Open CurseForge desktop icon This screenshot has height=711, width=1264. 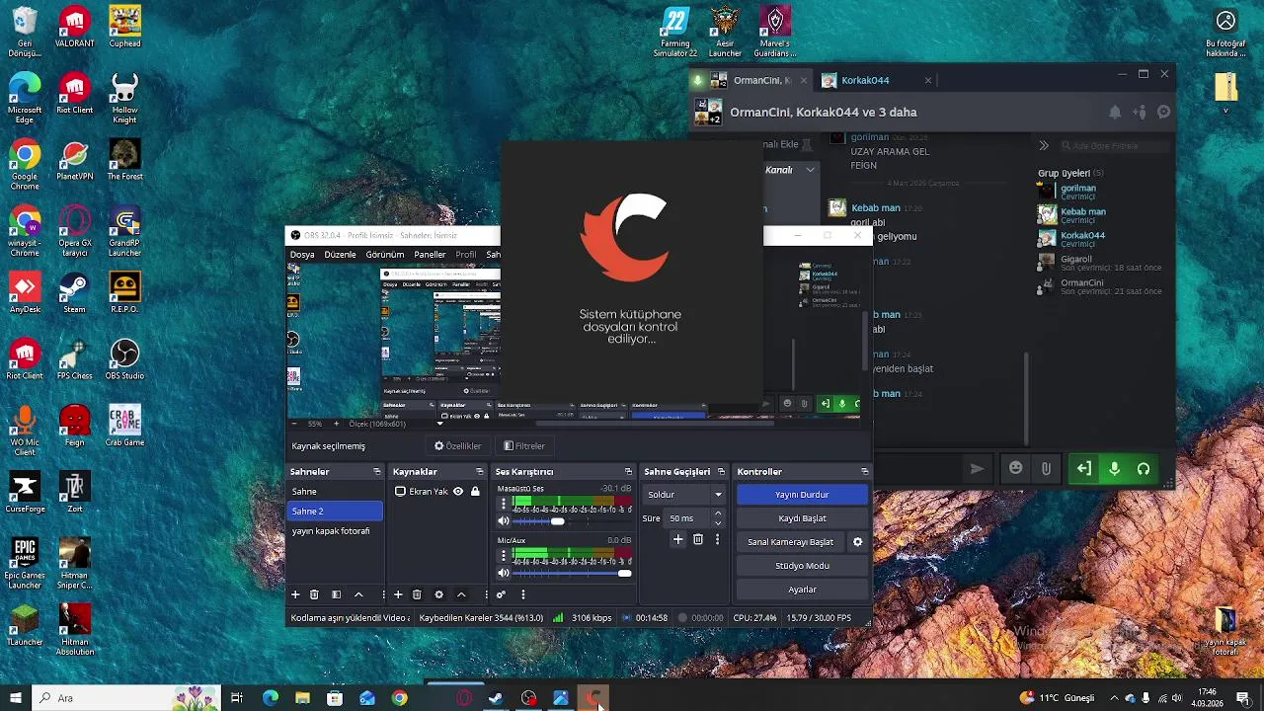pos(25,491)
